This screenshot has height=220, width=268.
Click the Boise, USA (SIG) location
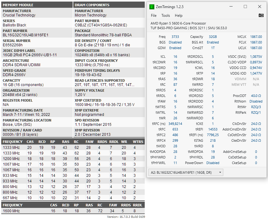[x=17, y=125]
